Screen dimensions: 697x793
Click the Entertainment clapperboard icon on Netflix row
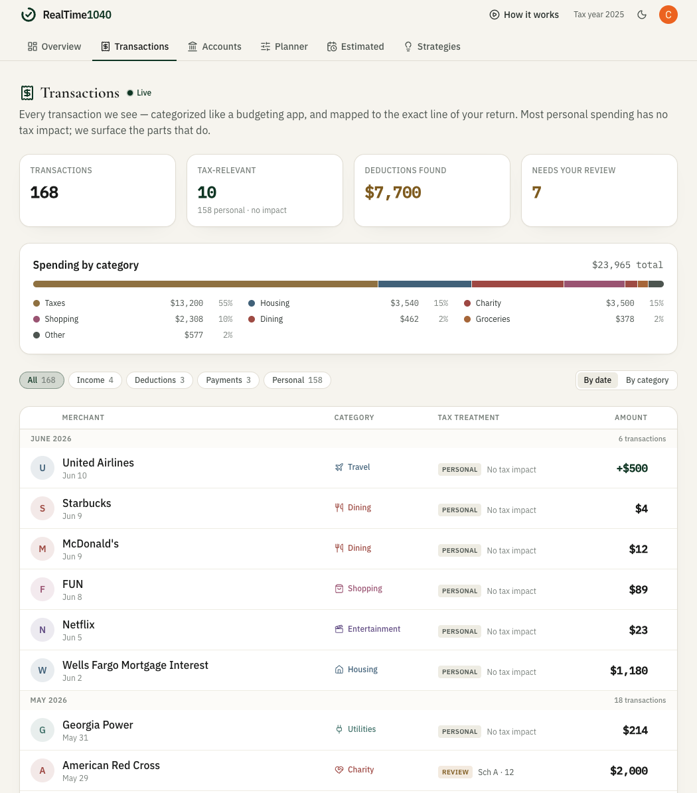[339, 629]
